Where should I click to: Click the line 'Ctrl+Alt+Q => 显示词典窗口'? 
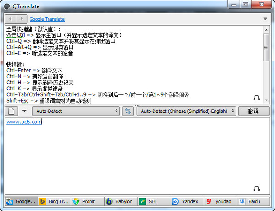[40, 47]
